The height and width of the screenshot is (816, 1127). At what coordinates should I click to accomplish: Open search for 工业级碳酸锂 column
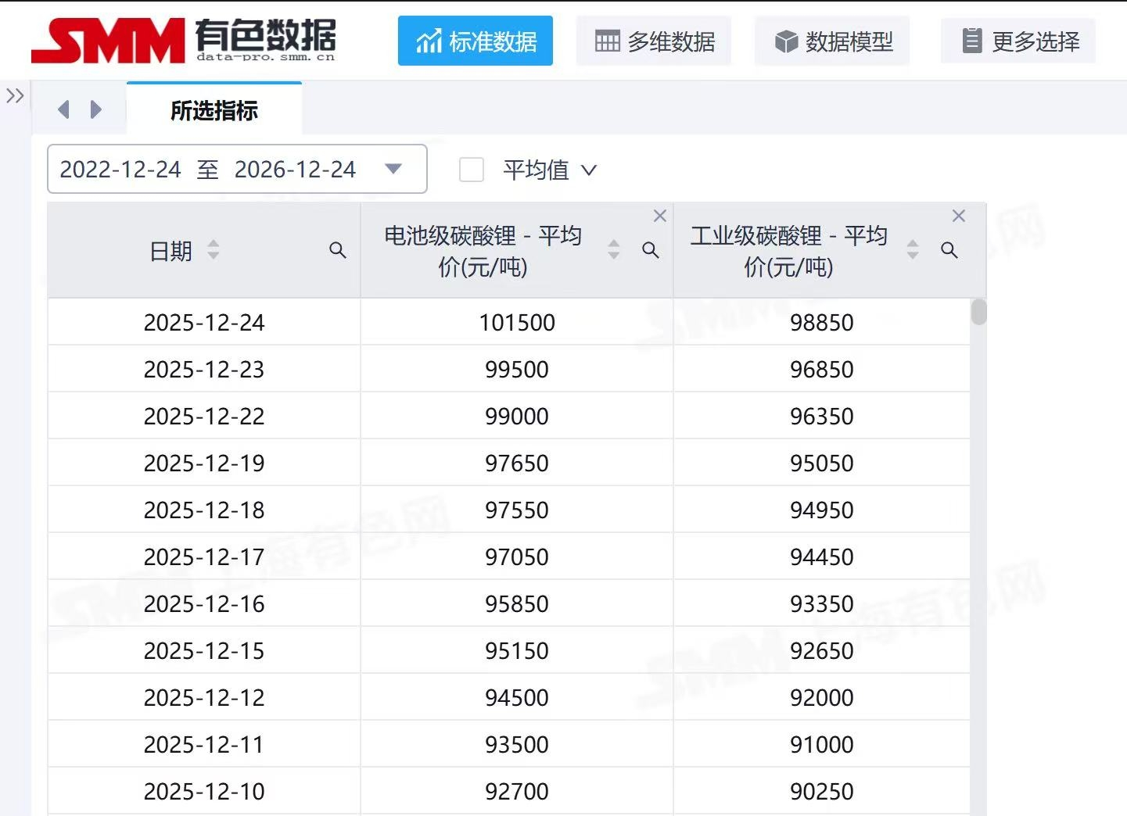coord(950,251)
